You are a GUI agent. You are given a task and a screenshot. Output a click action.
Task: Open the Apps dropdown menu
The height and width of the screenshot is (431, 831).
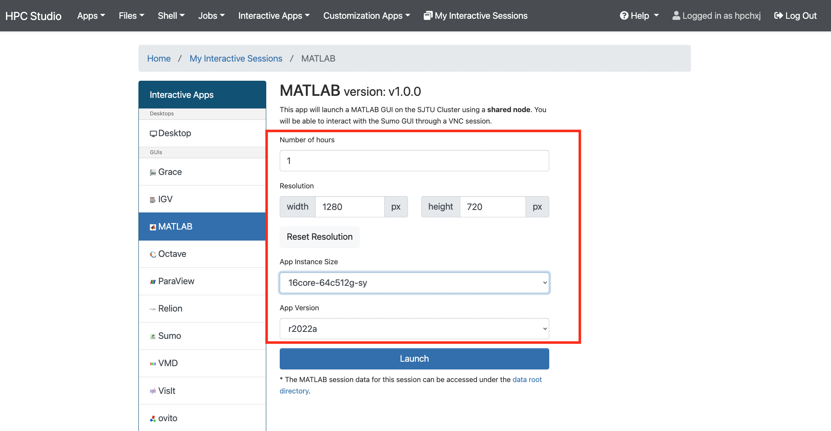pos(91,15)
